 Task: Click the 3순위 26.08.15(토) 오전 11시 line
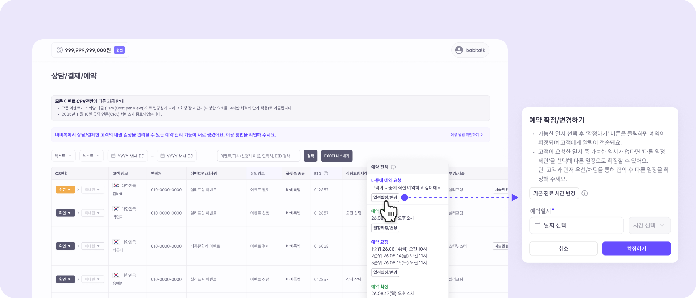click(x=399, y=263)
